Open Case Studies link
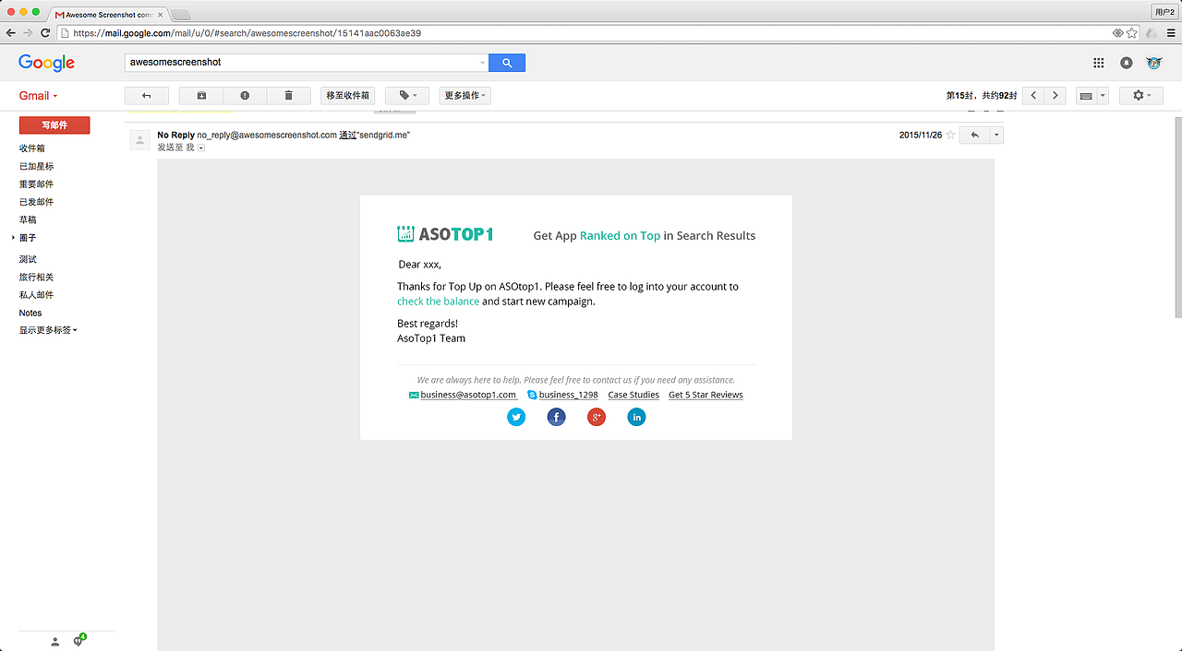Viewport: 1182px width, 651px height. tap(633, 395)
